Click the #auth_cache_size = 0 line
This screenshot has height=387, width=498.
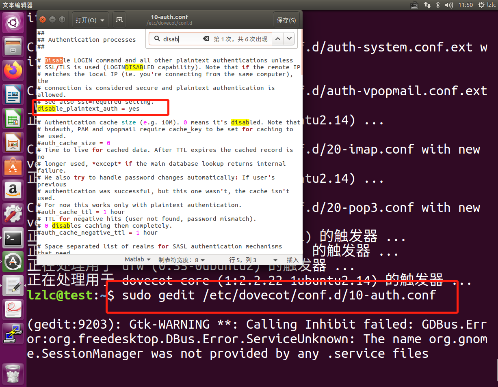74,143
